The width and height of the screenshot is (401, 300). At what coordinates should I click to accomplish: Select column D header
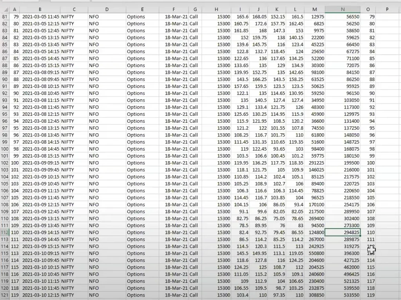pyautogui.click(x=107, y=9)
